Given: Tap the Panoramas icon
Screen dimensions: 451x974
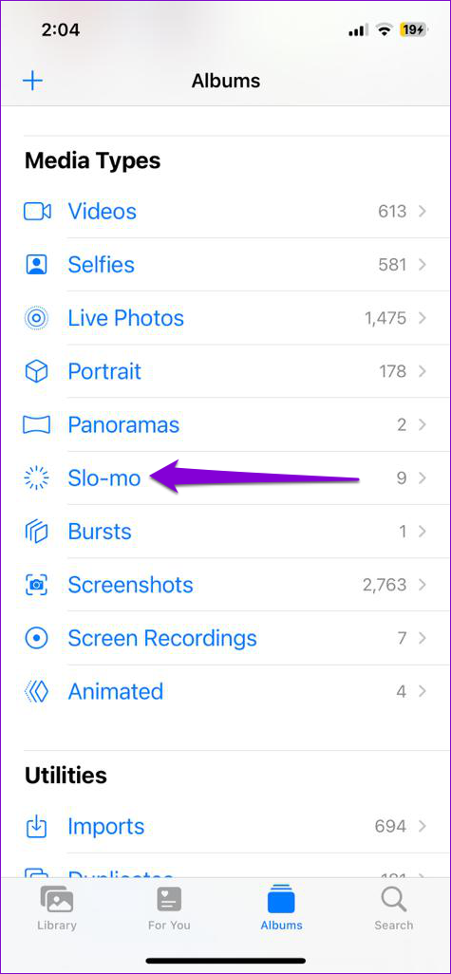Looking at the screenshot, I should pyautogui.click(x=36, y=425).
